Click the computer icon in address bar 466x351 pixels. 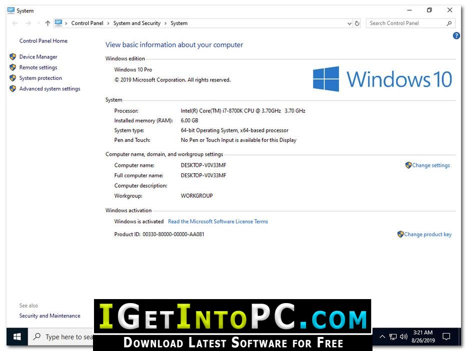(x=58, y=23)
